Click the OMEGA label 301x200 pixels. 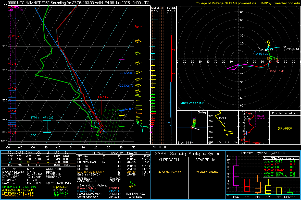[x=16, y=7]
